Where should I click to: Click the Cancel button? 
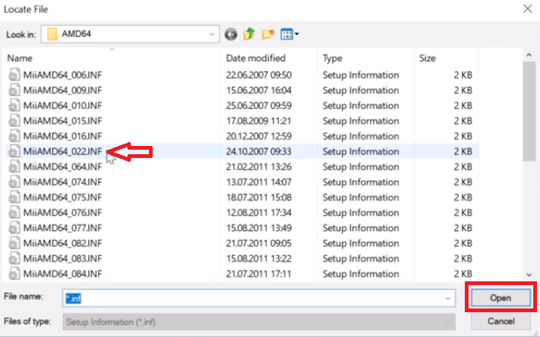(501, 321)
